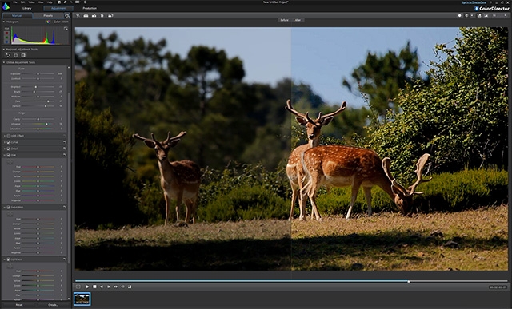Image resolution: width=512 pixels, height=309 pixels.
Task: Step to next frame
Action: [x=109, y=287]
